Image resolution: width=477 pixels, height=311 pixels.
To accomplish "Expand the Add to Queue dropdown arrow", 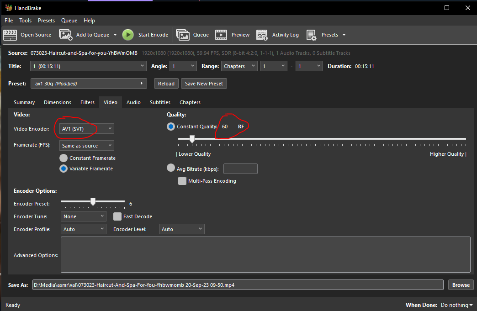I will (x=115, y=35).
